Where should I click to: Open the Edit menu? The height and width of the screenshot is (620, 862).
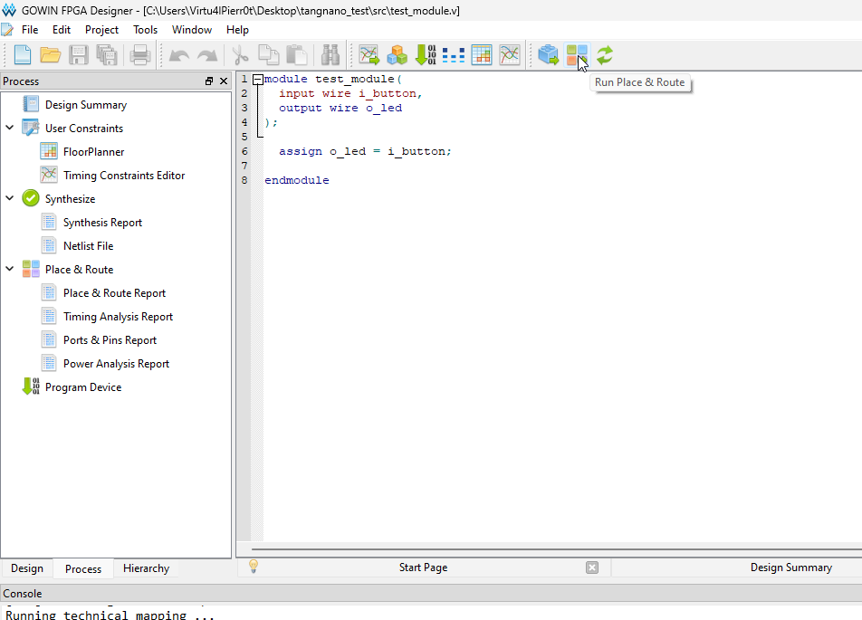pyautogui.click(x=62, y=30)
